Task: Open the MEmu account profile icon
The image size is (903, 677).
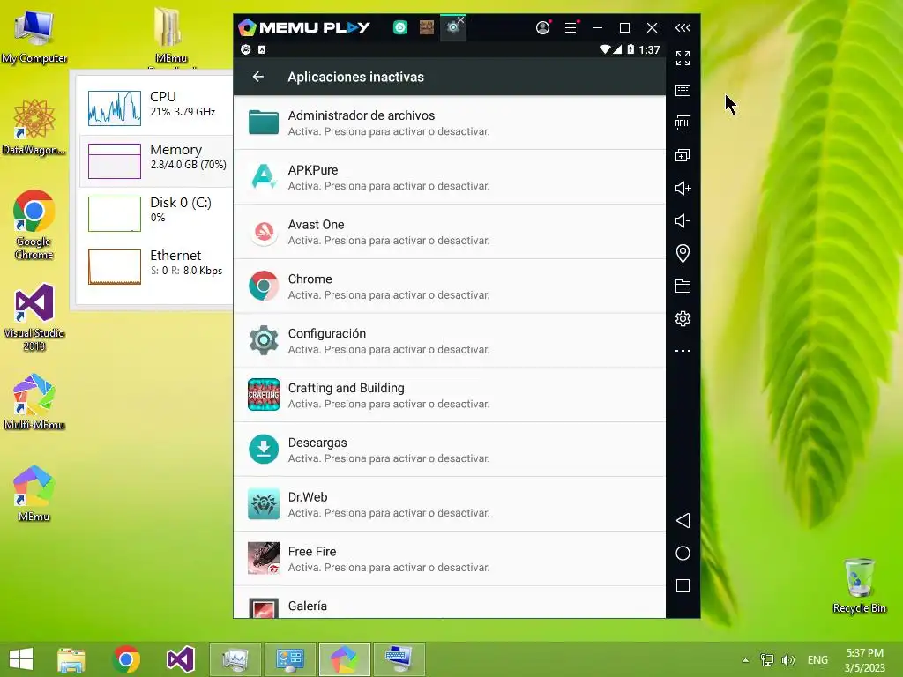Action: (542, 27)
